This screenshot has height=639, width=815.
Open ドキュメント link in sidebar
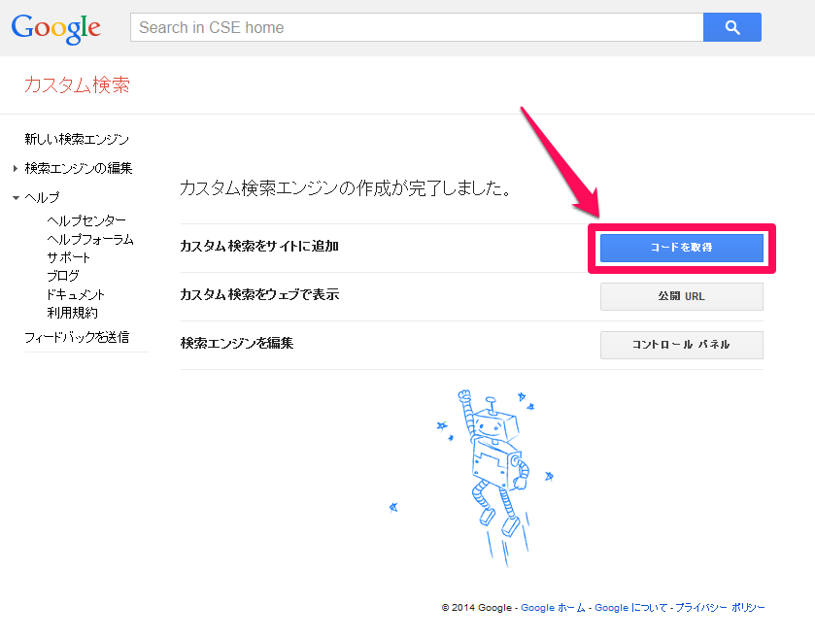tap(76, 294)
